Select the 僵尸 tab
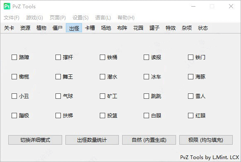This screenshot has width=241, height=162. 58,28
